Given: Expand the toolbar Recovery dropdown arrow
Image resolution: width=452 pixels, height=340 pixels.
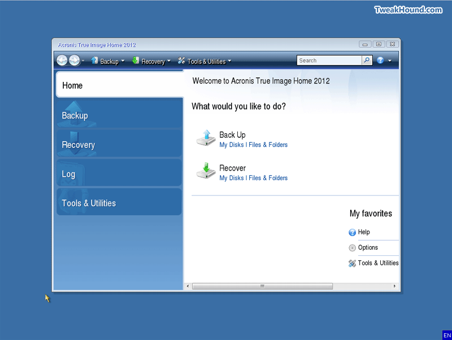Looking at the screenshot, I should (169, 61).
